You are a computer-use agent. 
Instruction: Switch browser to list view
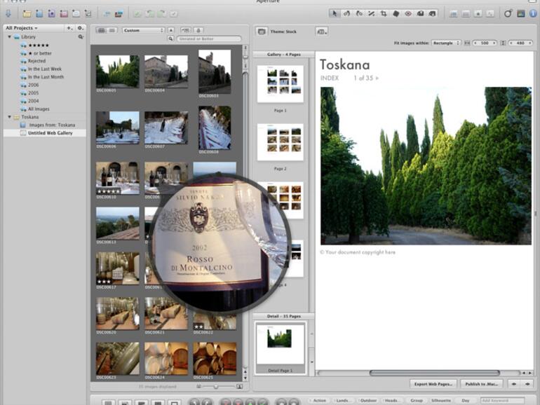click(x=112, y=30)
